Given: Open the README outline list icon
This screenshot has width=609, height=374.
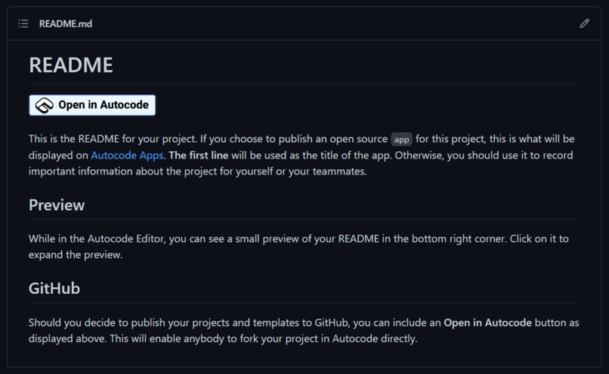Looking at the screenshot, I should [x=23, y=23].
